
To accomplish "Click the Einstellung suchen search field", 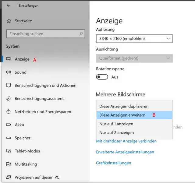I will 43,34.
